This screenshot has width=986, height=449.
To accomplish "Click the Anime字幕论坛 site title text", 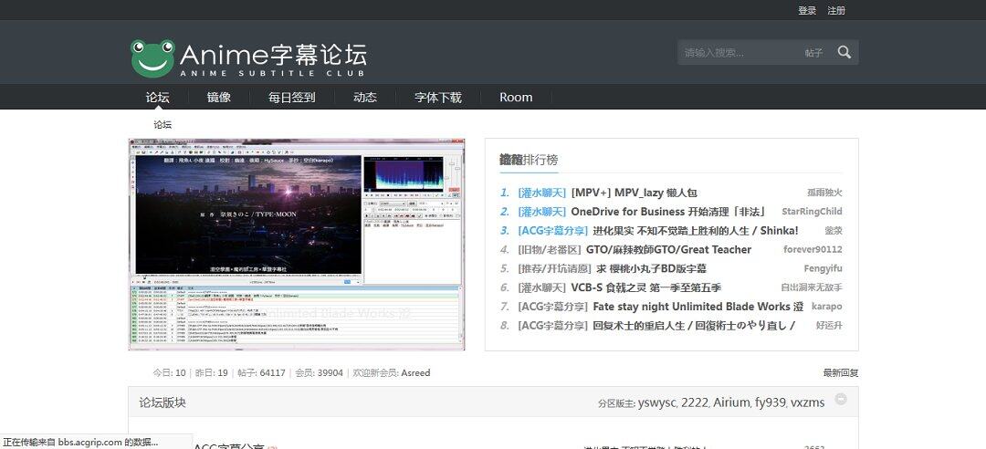I will [273, 55].
